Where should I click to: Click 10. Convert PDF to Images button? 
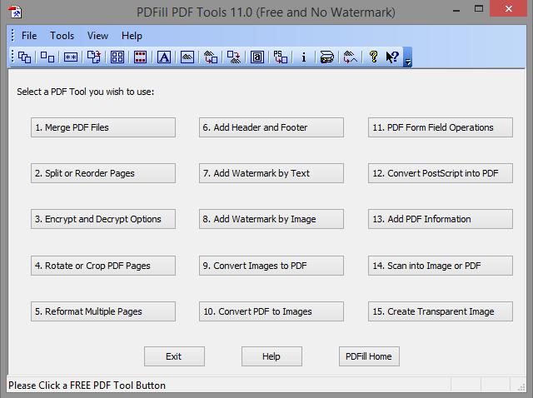point(271,311)
